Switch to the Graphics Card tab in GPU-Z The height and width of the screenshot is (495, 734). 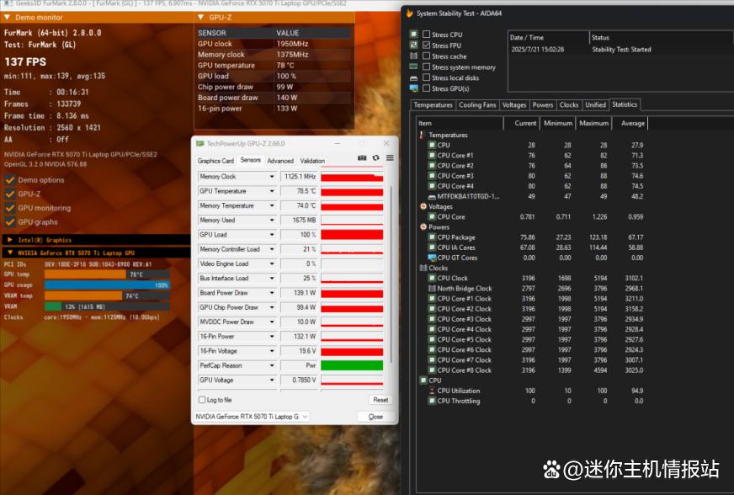coord(215,161)
